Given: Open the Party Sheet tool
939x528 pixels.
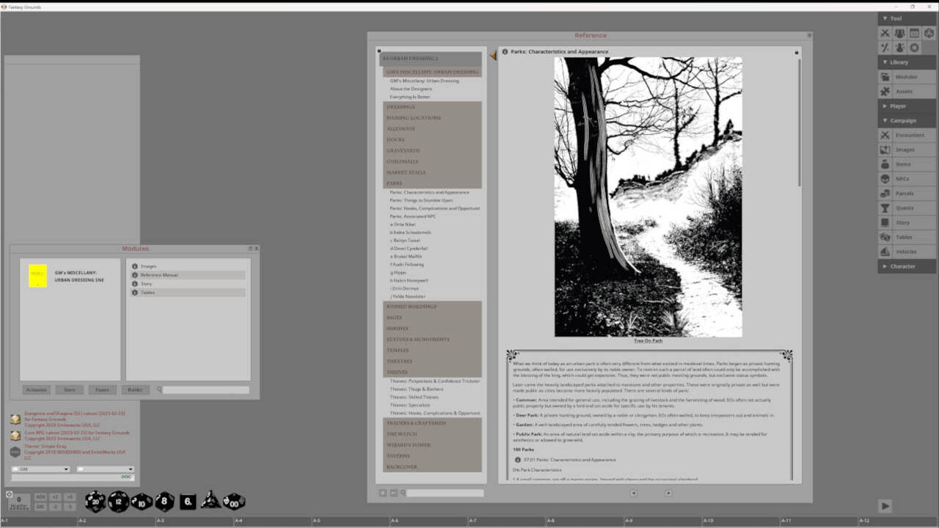Looking at the screenshot, I should [899, 33].
